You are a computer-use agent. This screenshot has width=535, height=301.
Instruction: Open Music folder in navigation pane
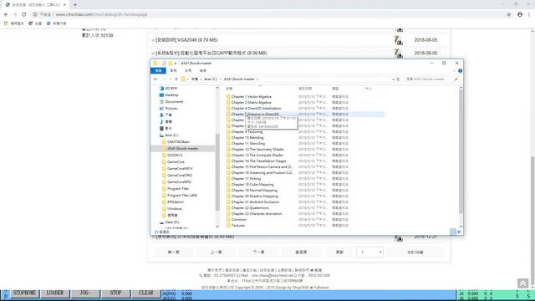pyautogui.click(x=166, y=122)
